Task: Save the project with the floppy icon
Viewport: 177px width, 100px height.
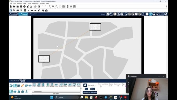Action: point(17,7)
